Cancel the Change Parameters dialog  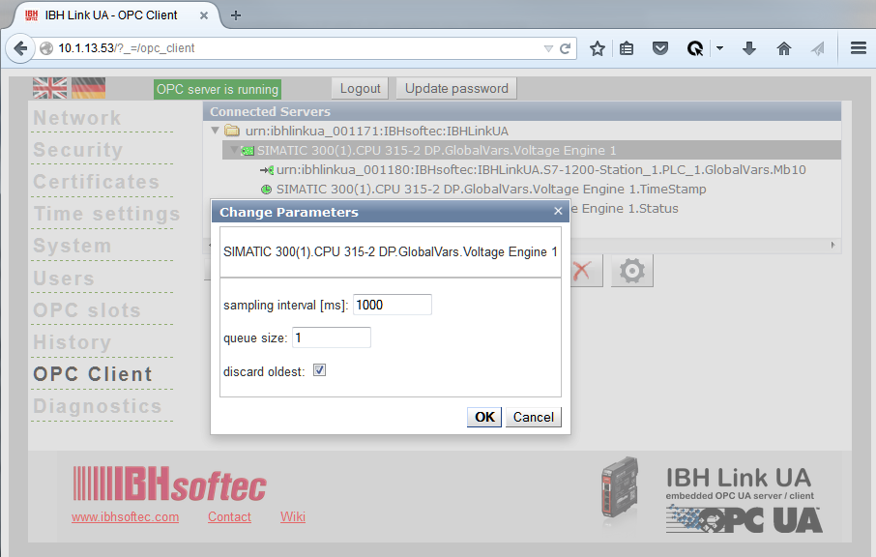click(533, 417)
